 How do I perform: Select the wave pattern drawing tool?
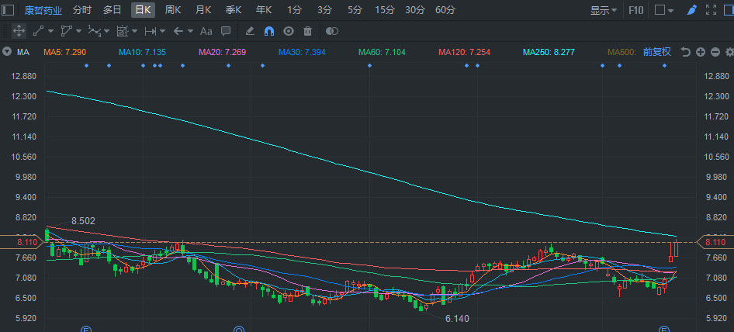pyautogui.click(x=94, y=31)
